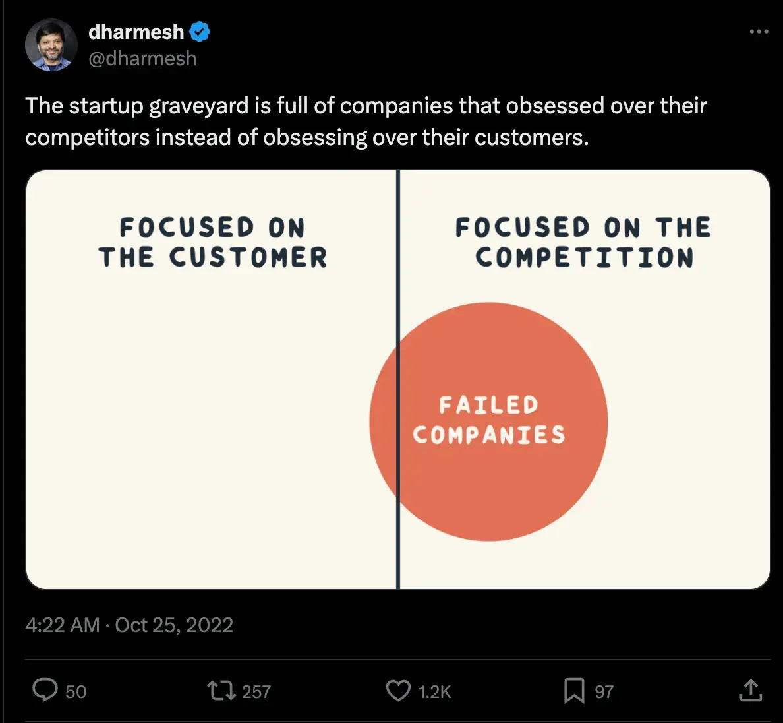Click the 257 retweets count
The height and width of the screenshot is (723, 783).
(x=256, y=691)
